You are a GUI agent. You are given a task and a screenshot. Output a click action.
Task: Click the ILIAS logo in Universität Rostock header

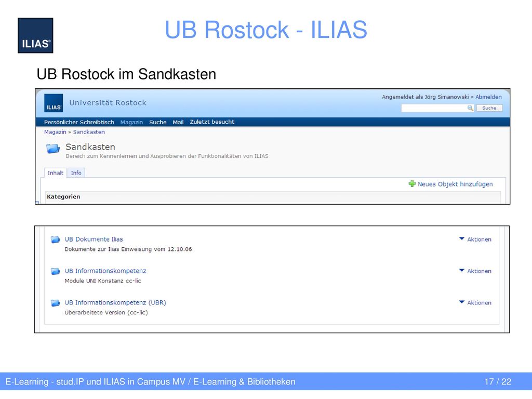click(x=54, y=103)
